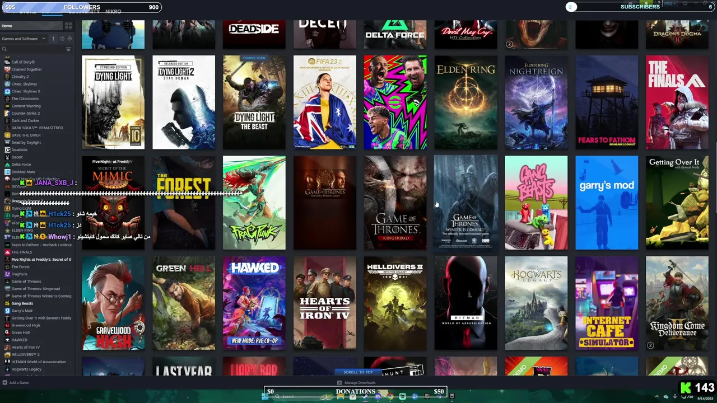Open the Internet Cafe Simulator cover

[x=607, y=303]
